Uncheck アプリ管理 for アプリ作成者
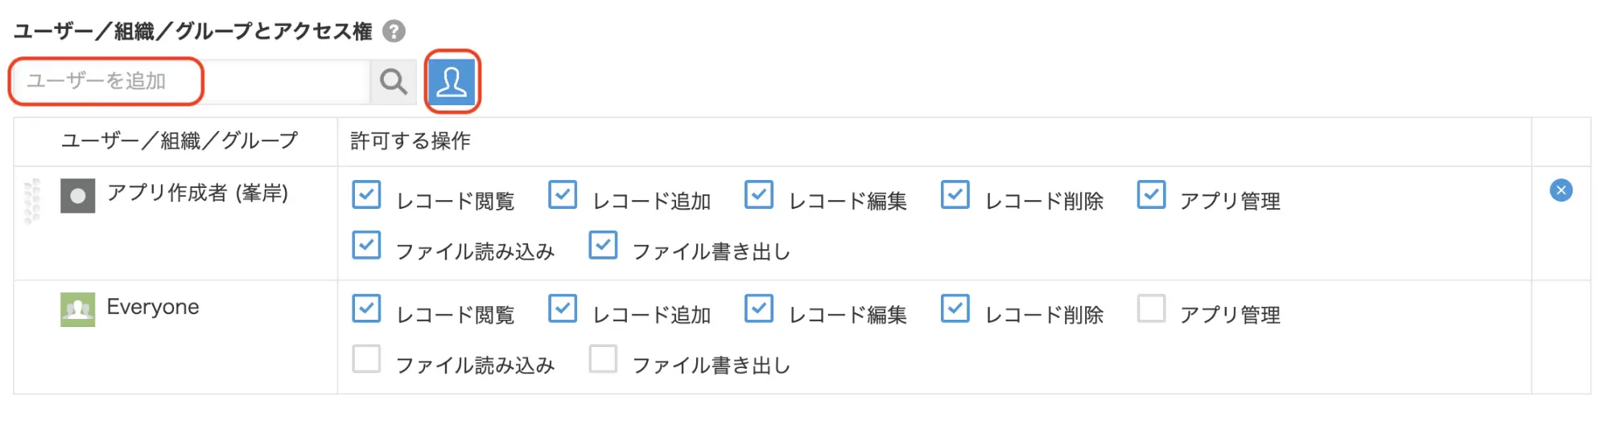1609x421 pixels. tap(1151, 194)
